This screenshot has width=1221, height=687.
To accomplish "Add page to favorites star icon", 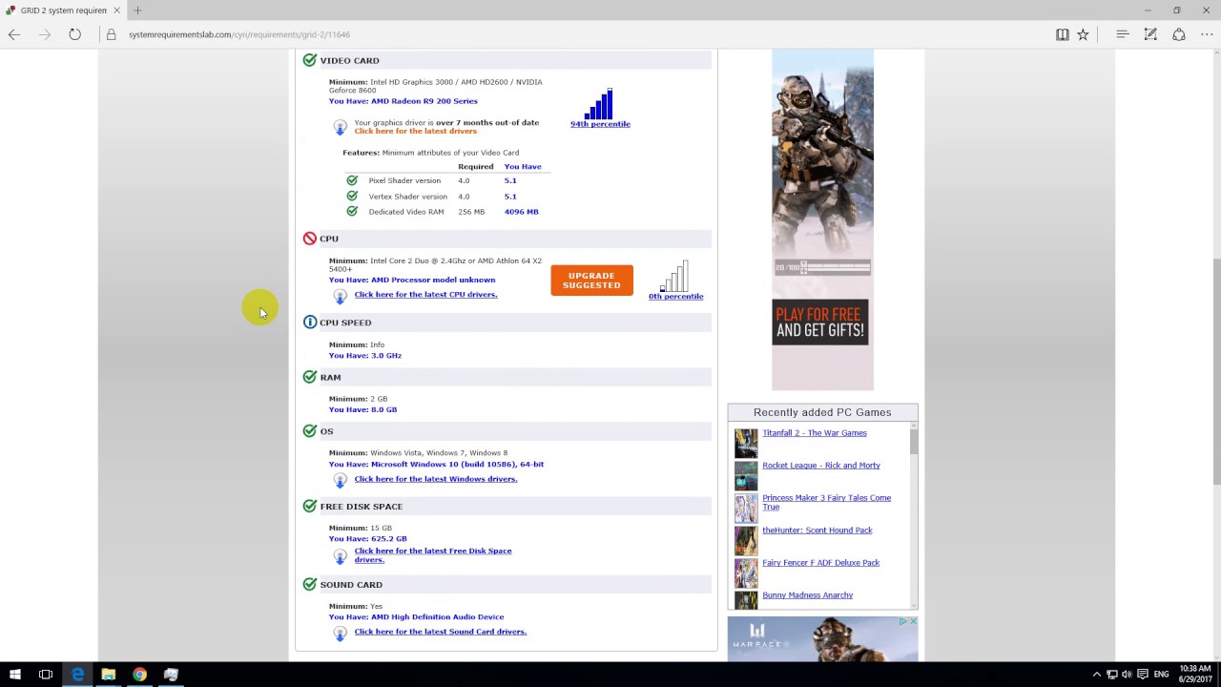I will pos(1083,34).
